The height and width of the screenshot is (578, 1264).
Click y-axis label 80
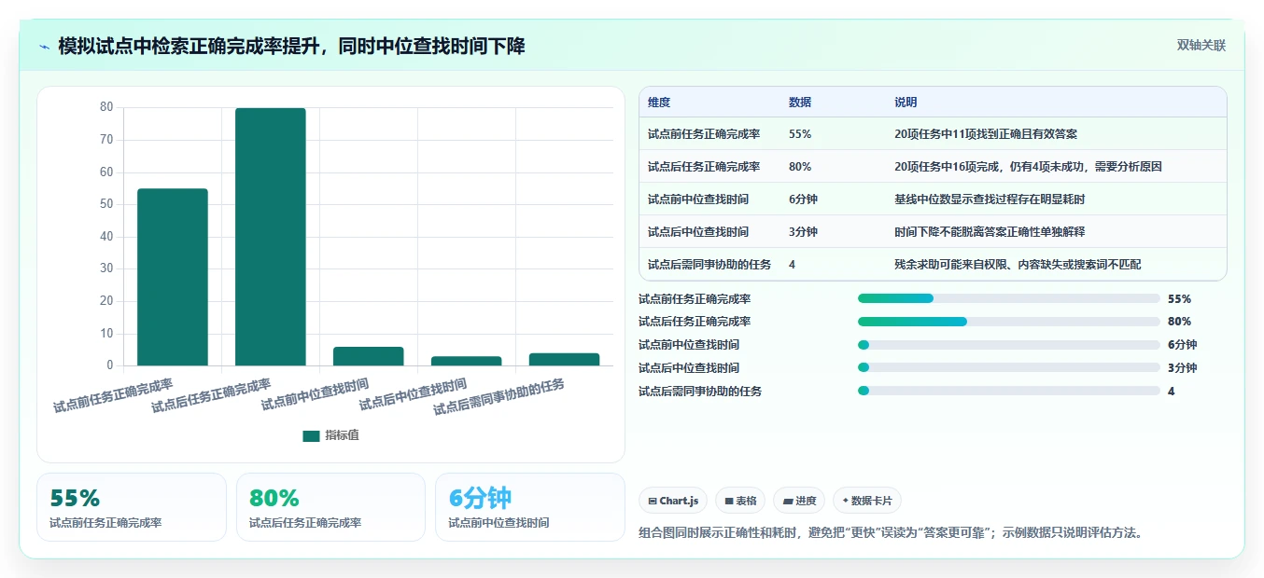point(106,107)
